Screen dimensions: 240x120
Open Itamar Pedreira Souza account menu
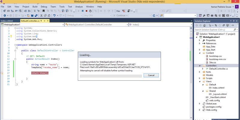tap(222, 7)
